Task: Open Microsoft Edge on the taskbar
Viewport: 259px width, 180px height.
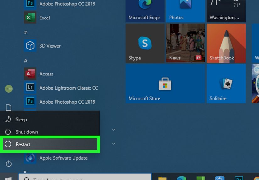Action: coord(181,178)
